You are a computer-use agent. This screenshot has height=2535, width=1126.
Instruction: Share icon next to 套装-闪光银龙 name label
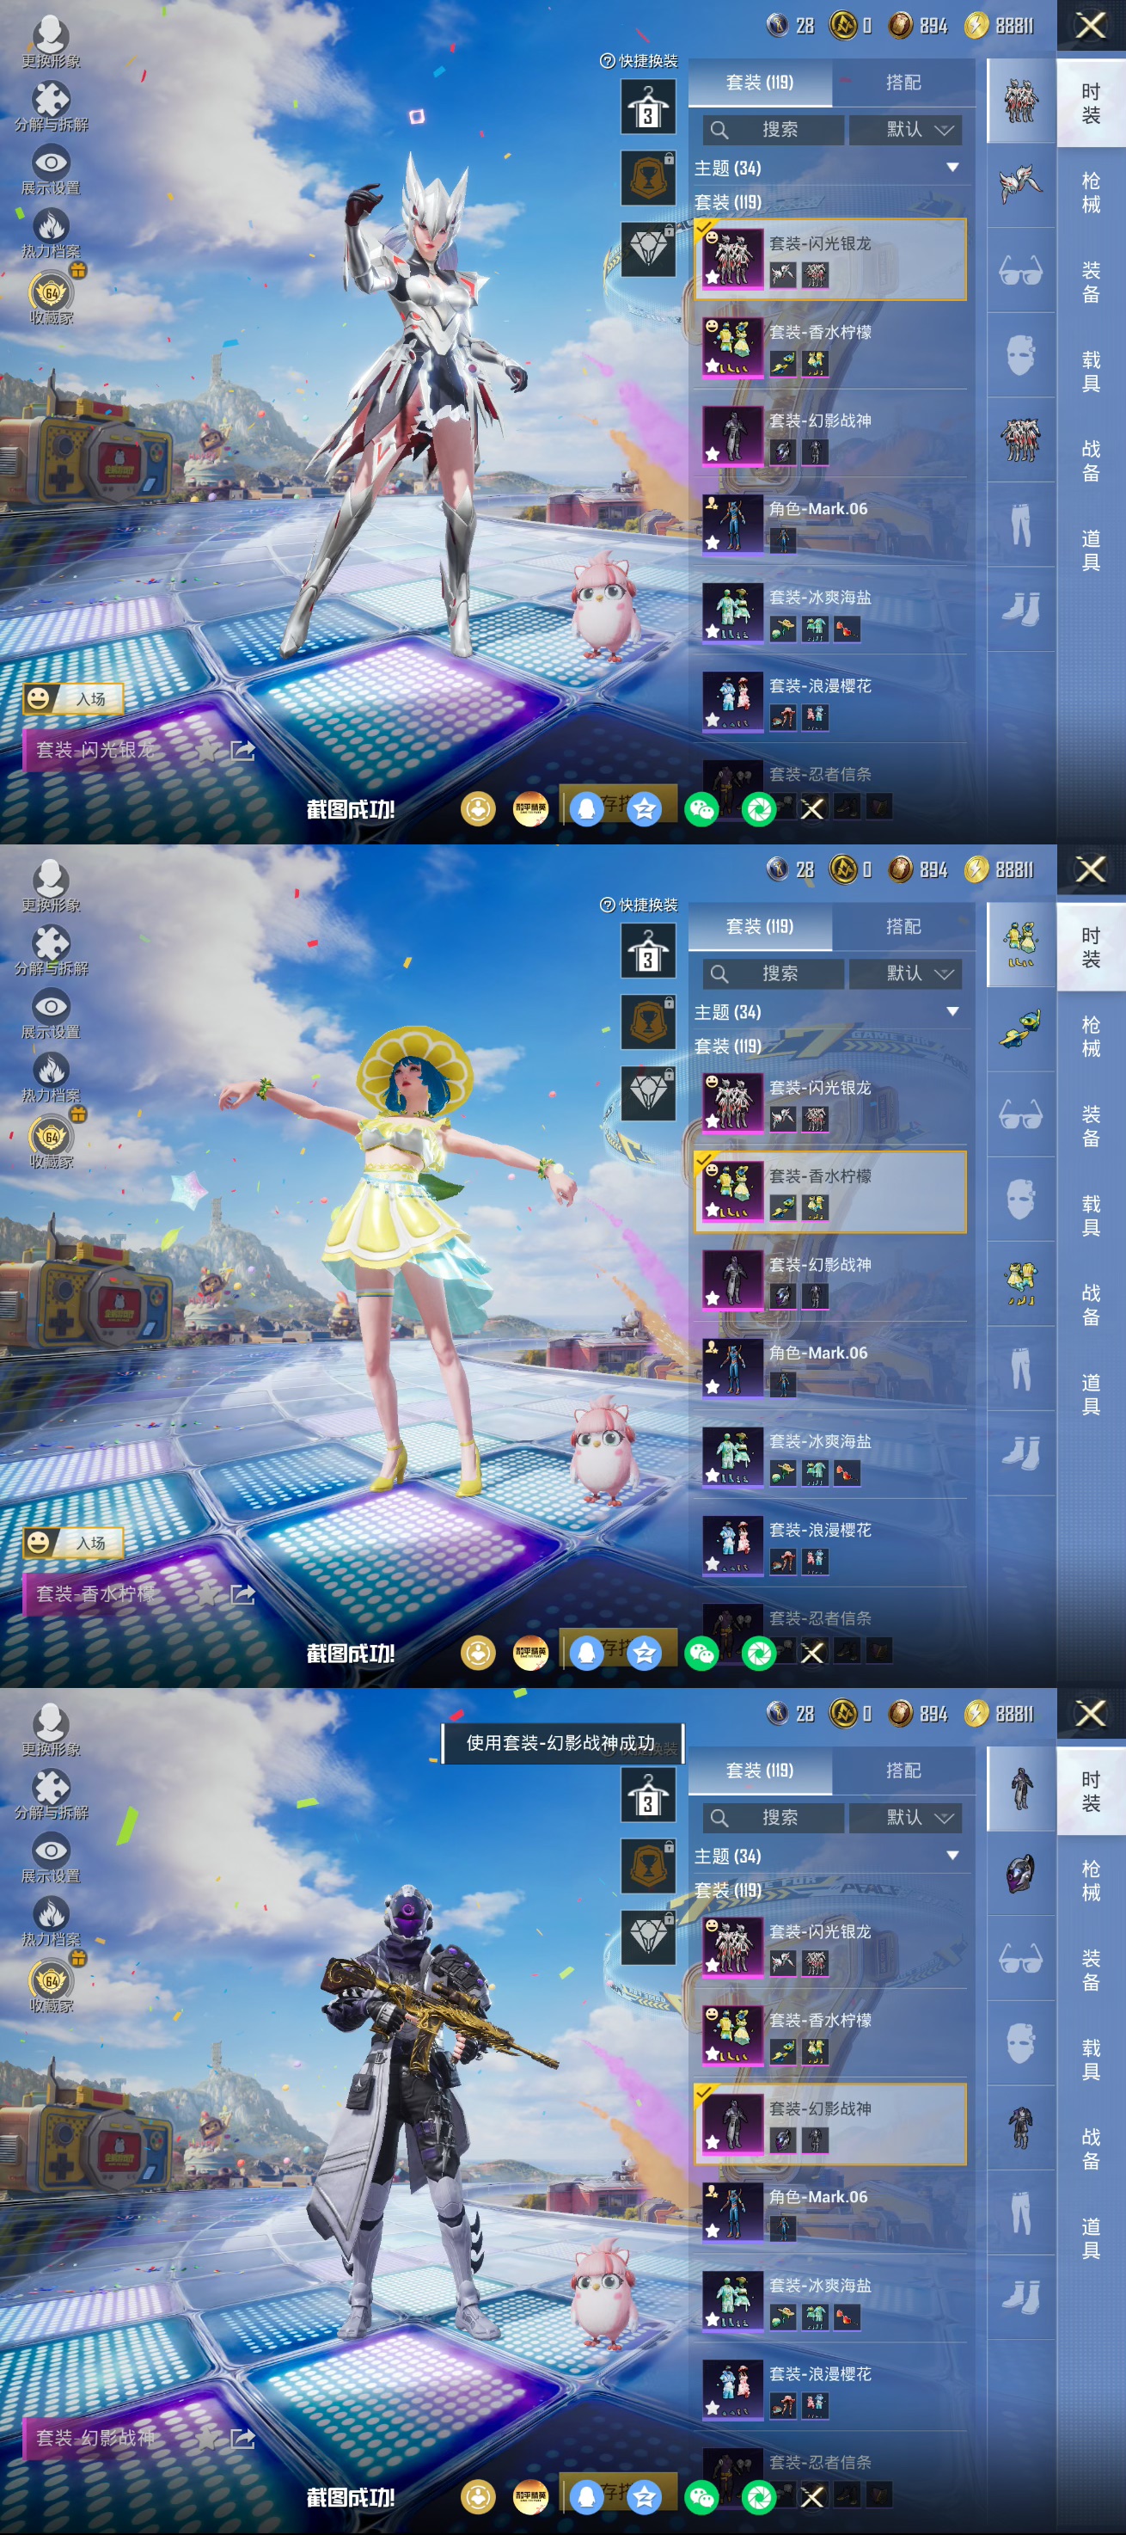pyautogui.click(x=242, y=751)
